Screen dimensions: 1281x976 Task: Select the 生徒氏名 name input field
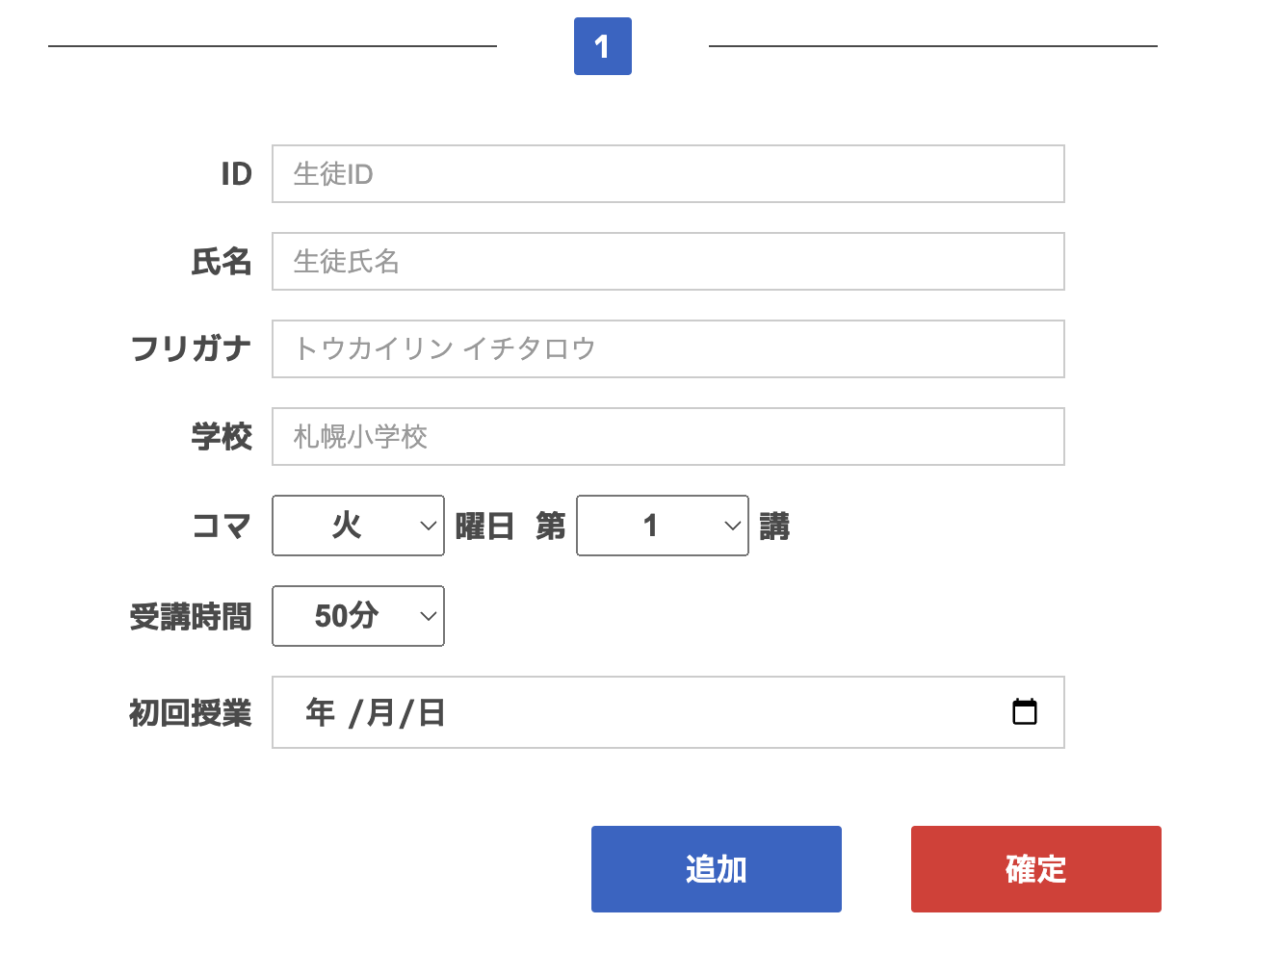pos(667,261)
